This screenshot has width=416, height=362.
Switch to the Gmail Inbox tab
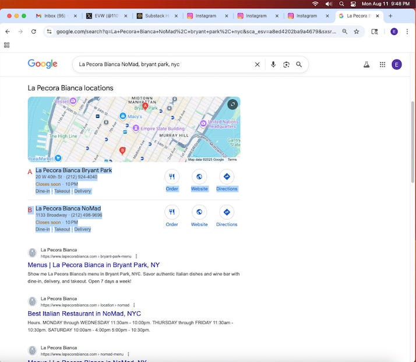coord(54,16)
